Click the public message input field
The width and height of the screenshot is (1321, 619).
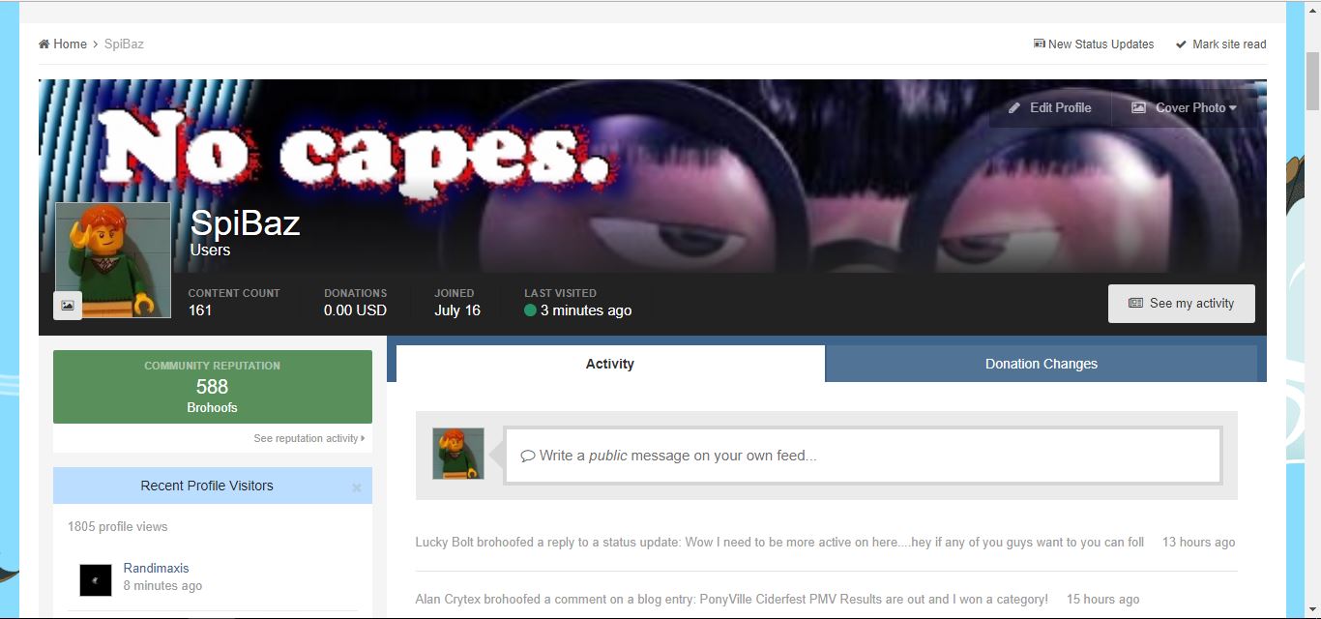863,456
